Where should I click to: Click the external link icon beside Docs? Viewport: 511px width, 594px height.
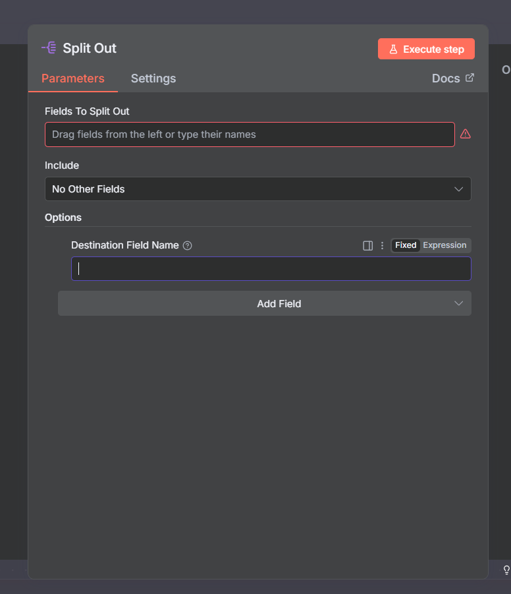[x=470, y=78]
